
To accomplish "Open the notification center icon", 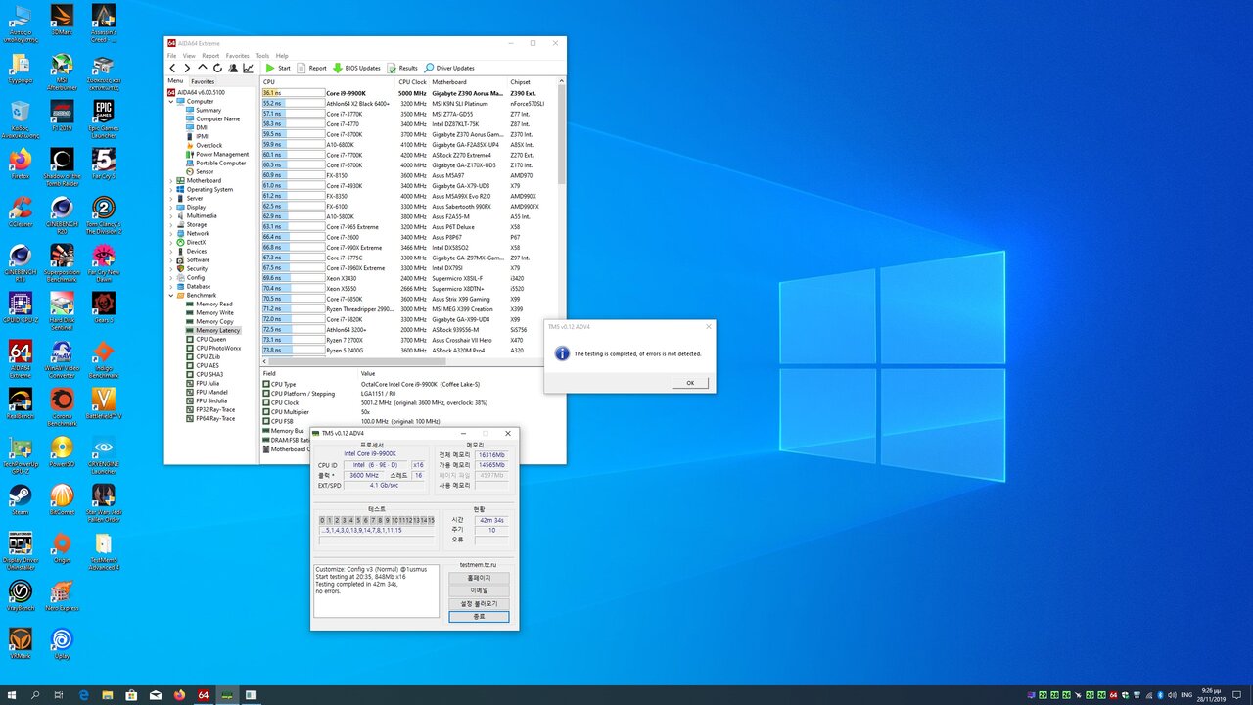I will point(1237,694).
